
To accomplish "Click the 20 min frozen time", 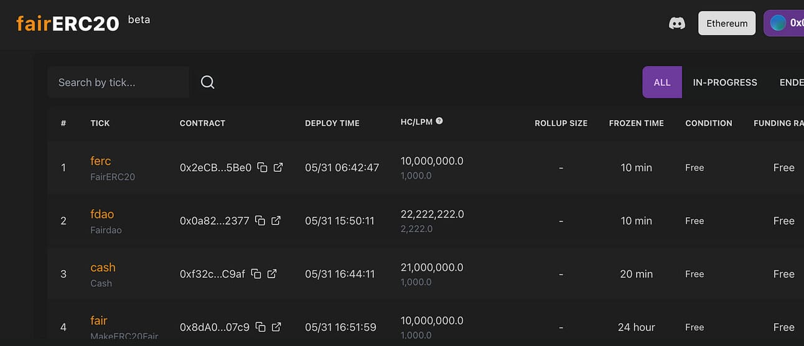I will 636,274.
